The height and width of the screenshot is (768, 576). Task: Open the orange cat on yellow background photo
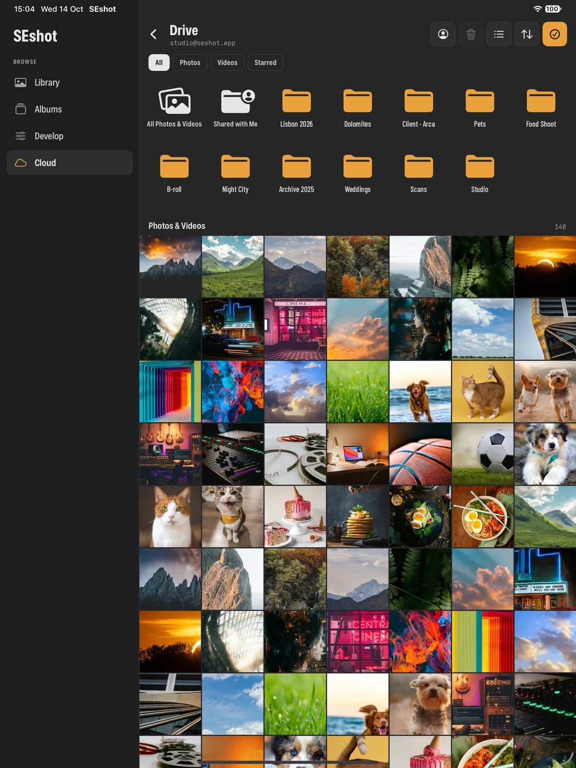pos(483,391)
